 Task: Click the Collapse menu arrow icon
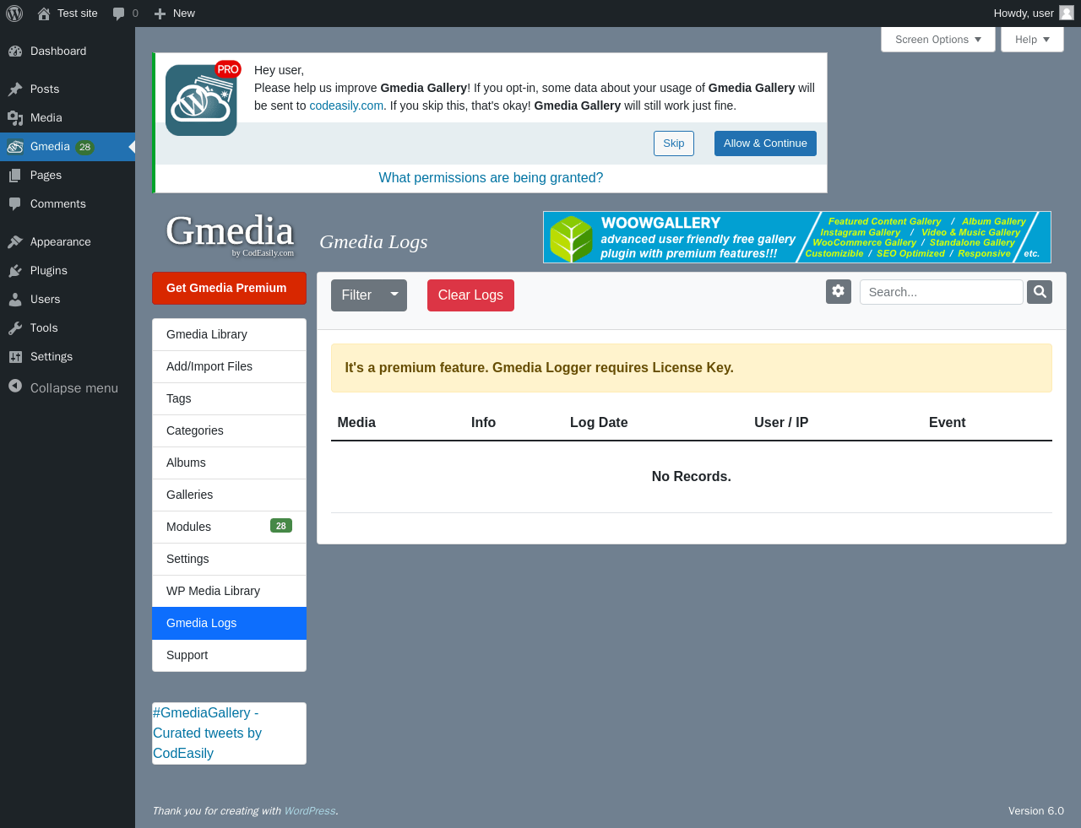point(15,386)
